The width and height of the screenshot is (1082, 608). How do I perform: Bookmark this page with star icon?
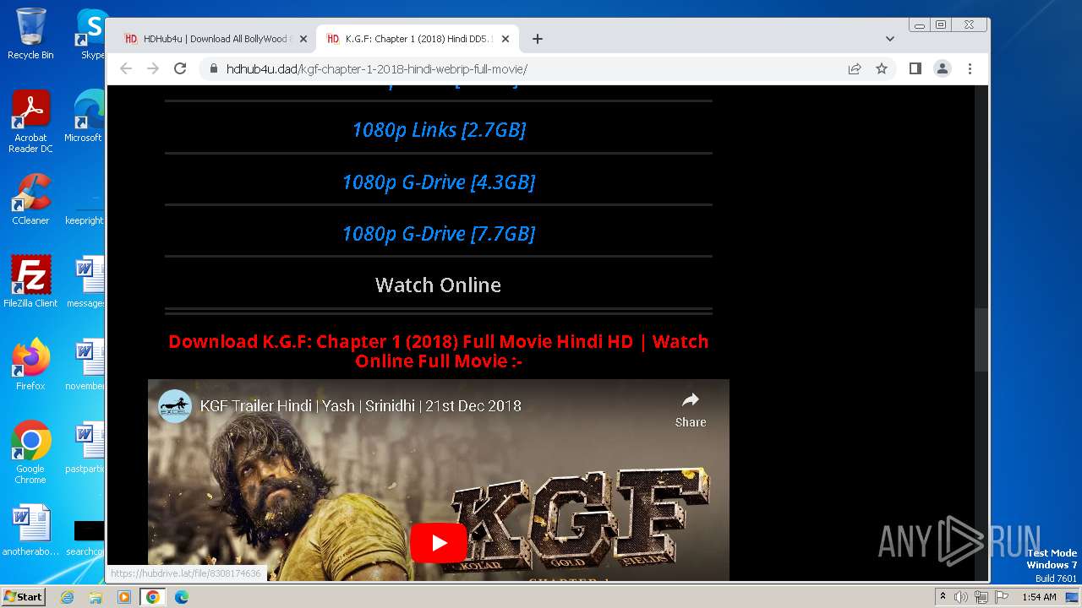click(x=882, y=68)
